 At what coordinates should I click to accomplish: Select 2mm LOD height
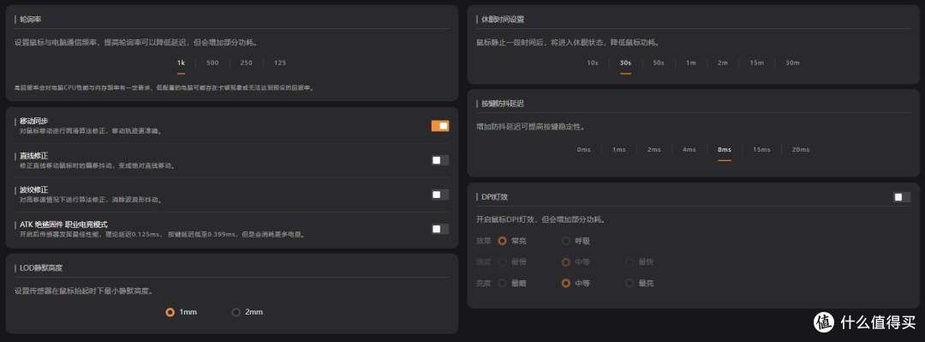[x=248, y=312]
